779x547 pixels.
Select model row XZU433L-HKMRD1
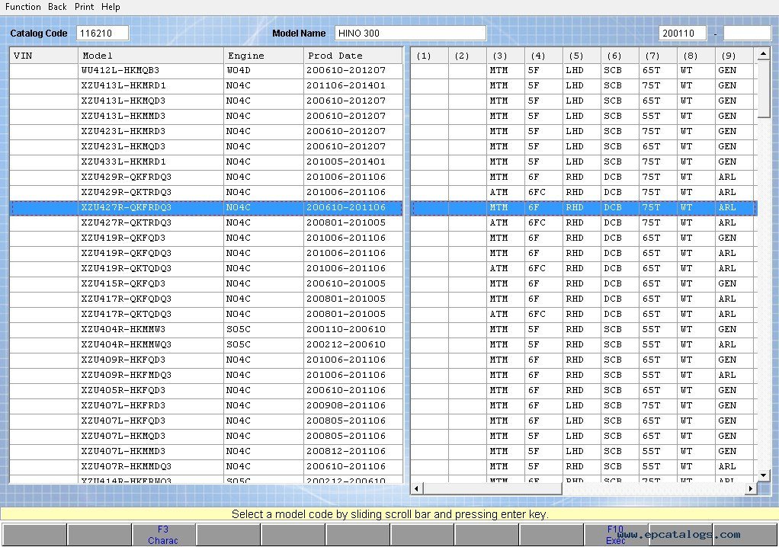tap(206, 162)
